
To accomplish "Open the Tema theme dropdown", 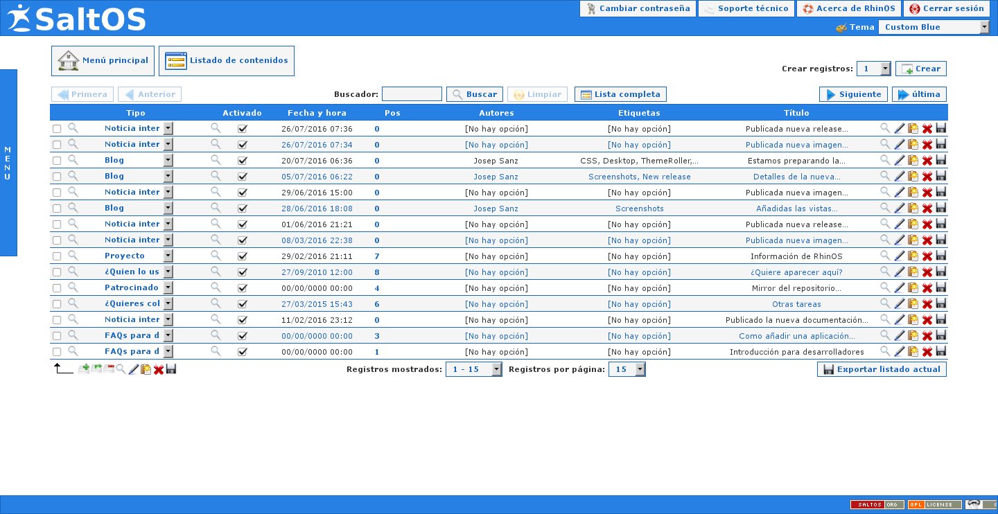I will point(934,27).
